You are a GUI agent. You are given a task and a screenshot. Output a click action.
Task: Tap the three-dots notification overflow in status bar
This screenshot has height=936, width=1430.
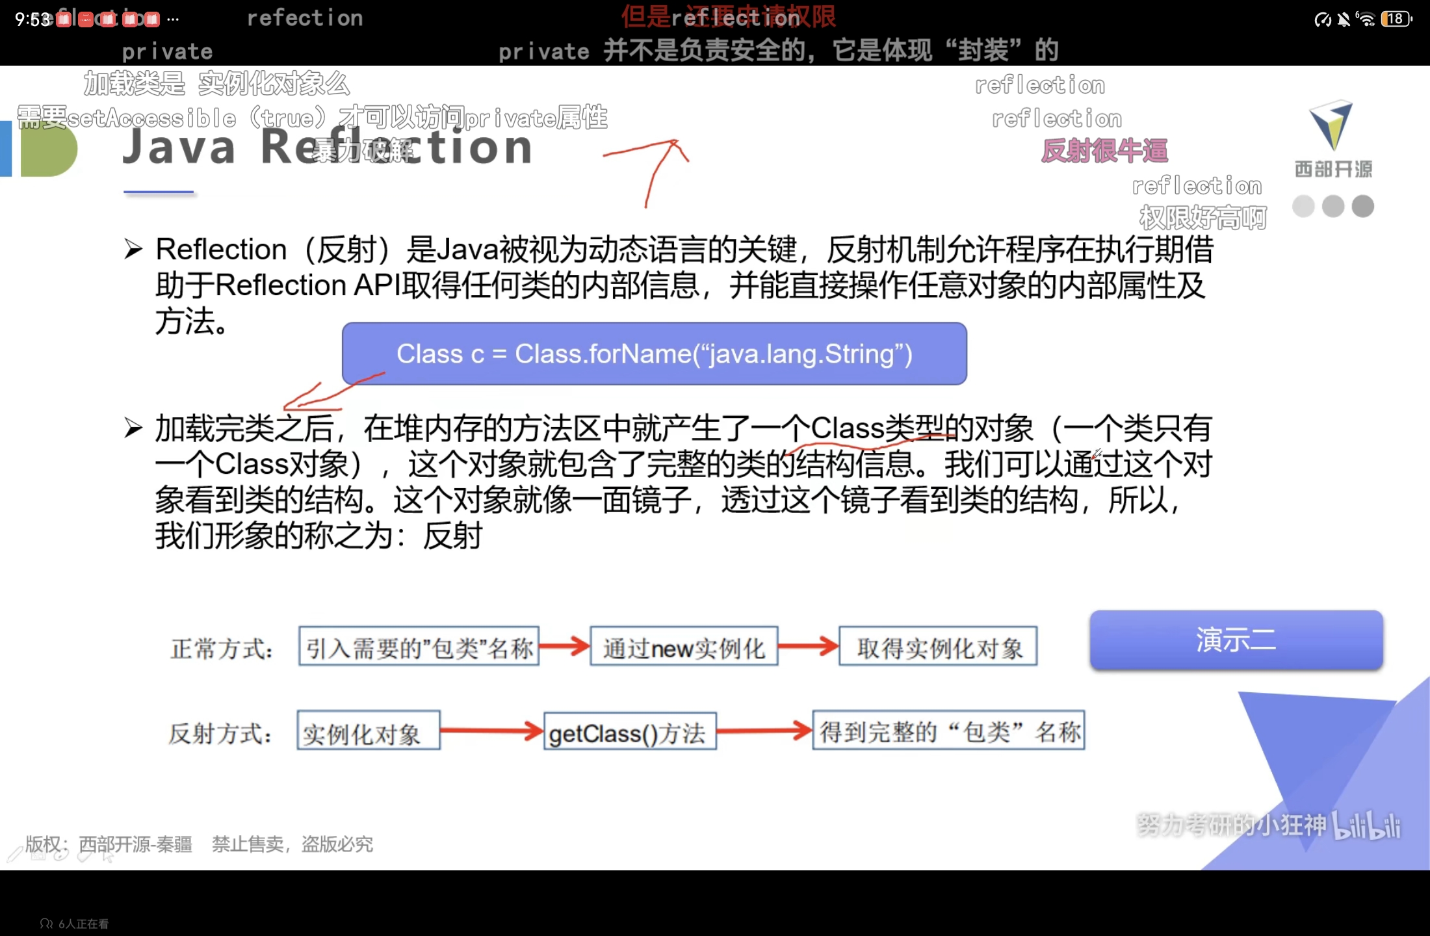(172, 19)
